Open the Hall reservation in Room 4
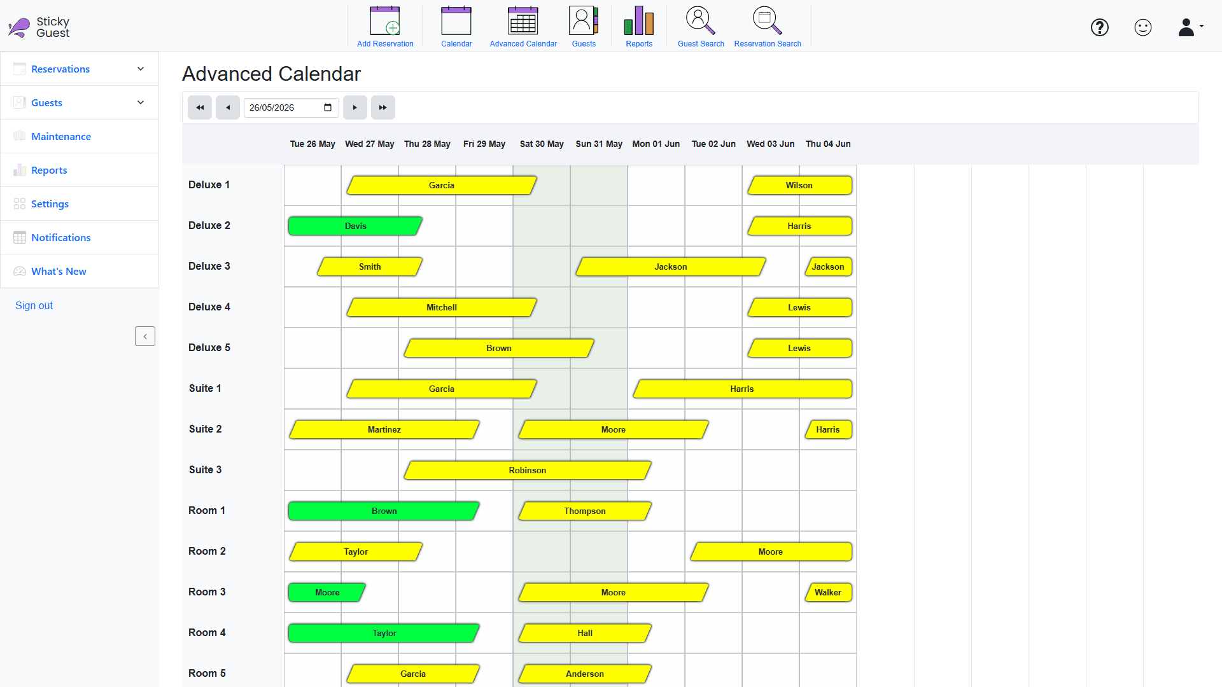The image size is (1222, 687). tap(585, 633)
